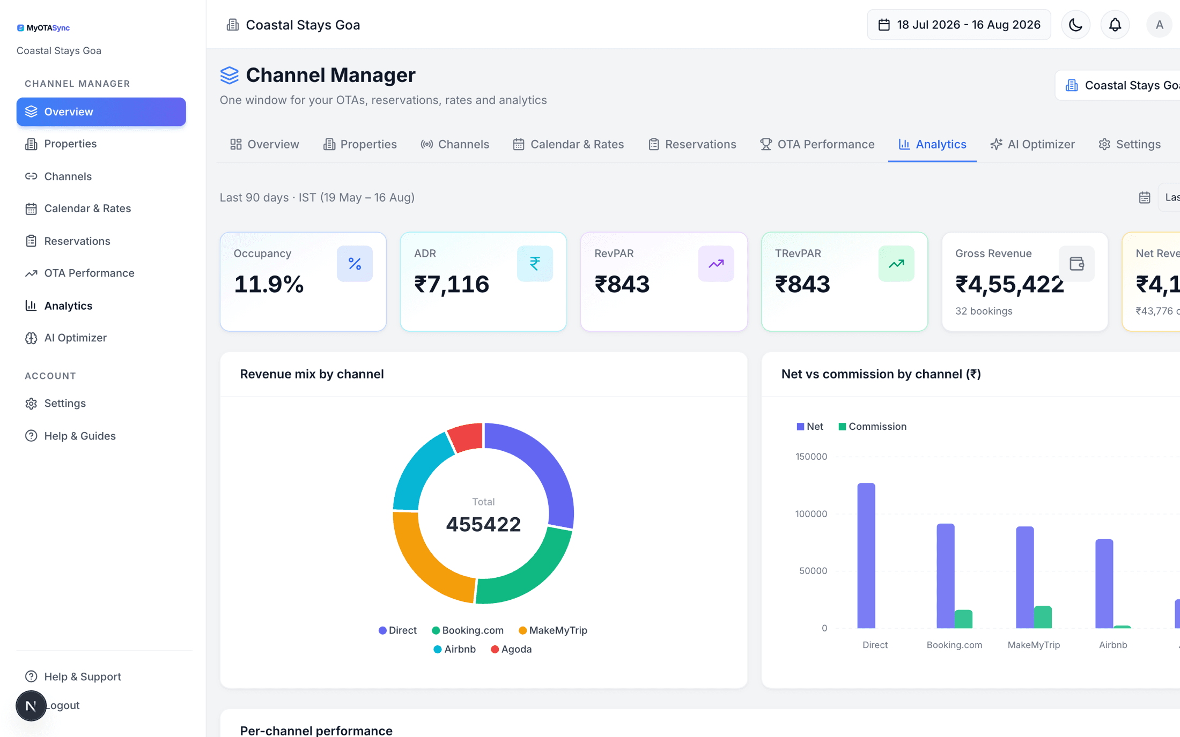Toggle MakeMyTrip in the donut legend
The width and height of the screenshot is (1180, 737).
click(x=553, y=630)
